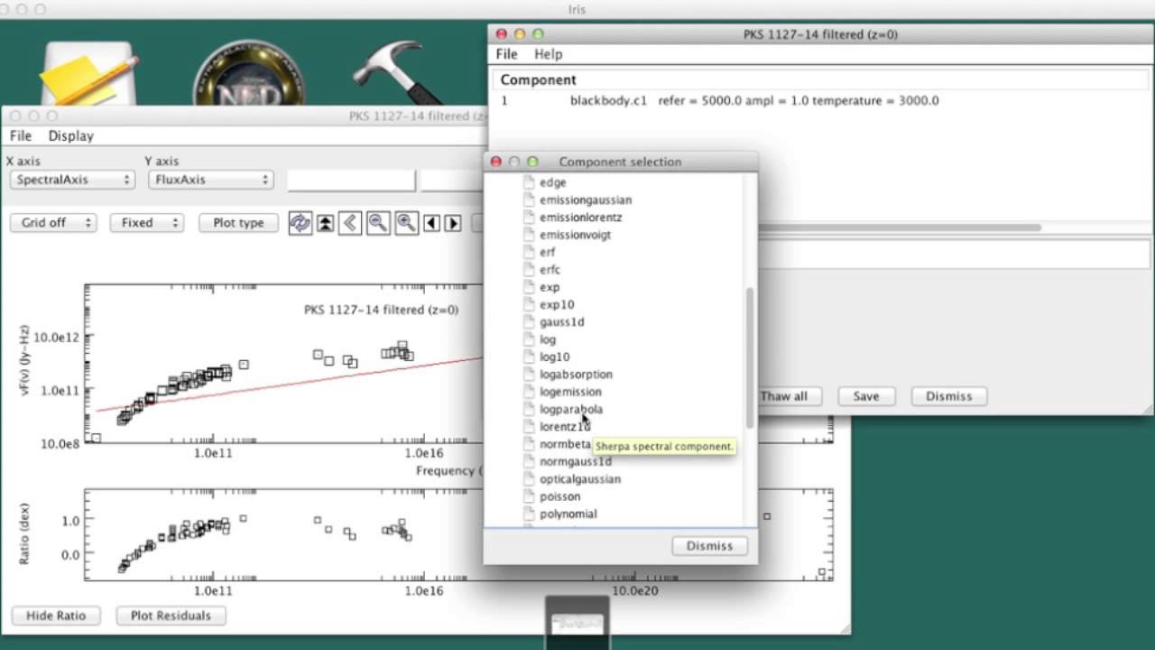Select exp10 in component list

[557, 304]
